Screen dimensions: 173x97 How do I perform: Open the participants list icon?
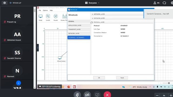(x=155, y=3)
